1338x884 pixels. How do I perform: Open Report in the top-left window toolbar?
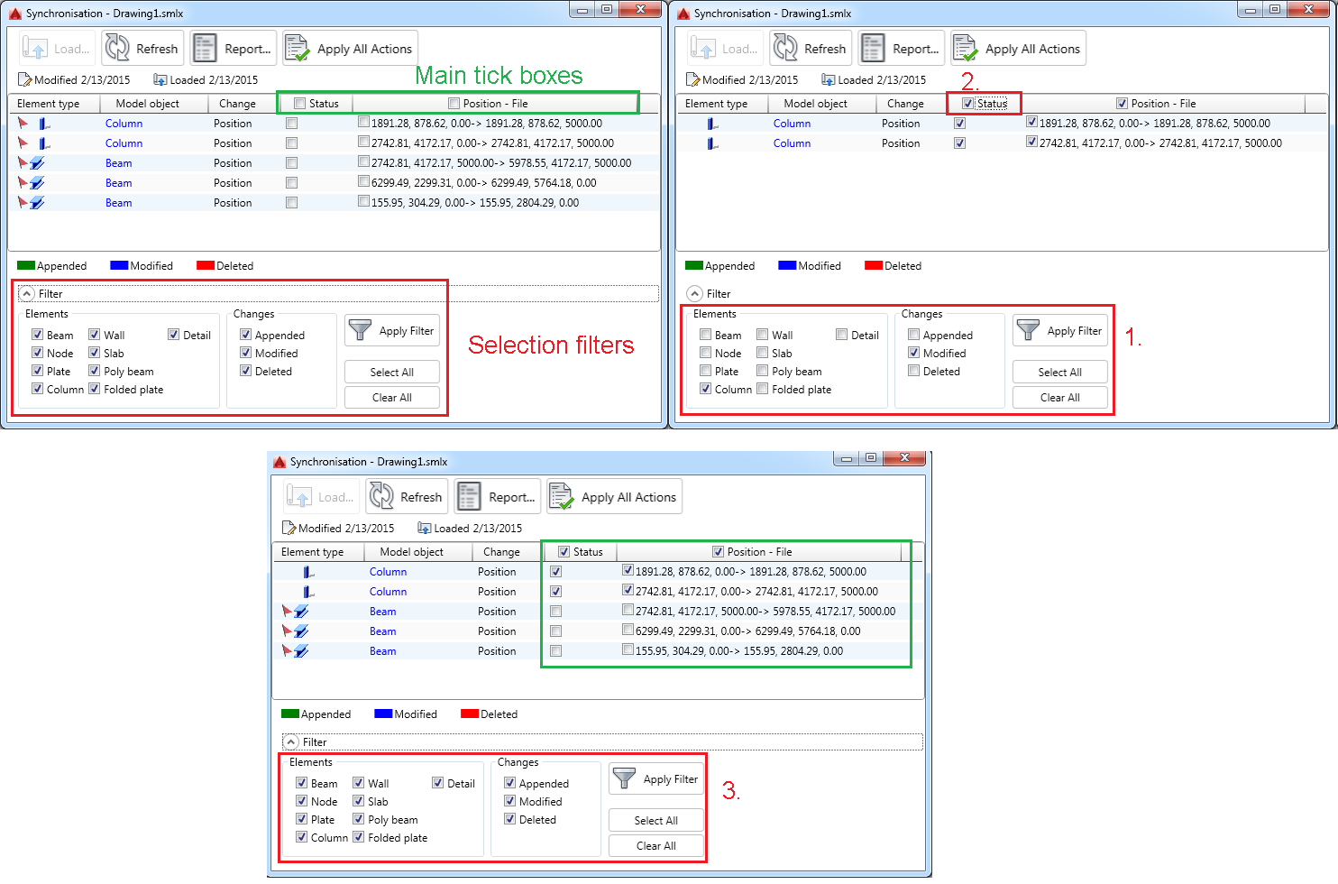click(233, 49)
